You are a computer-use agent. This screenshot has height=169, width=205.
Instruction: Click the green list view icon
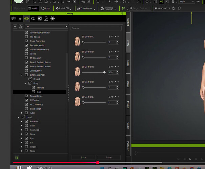(17, 158)
